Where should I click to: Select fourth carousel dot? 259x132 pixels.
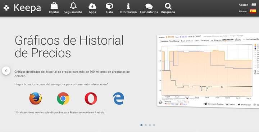point(154,125)
